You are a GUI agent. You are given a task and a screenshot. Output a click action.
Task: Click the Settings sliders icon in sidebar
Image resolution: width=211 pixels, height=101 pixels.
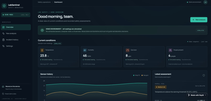[x=3, y=46]
